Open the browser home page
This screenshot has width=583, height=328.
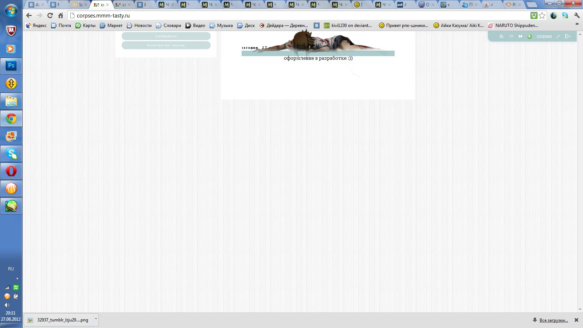[x=61, y=16]
